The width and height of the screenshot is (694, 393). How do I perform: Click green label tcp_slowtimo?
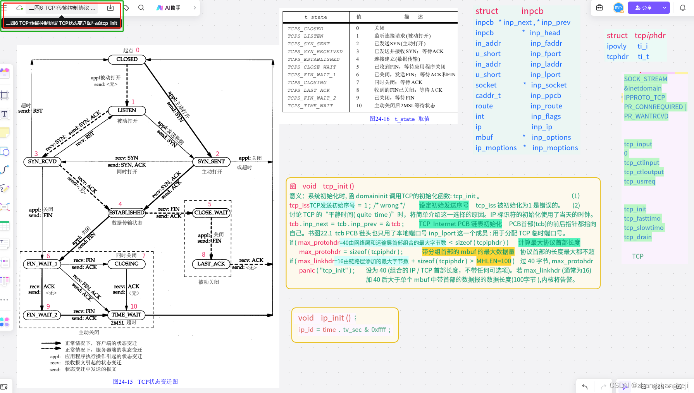(644, 228)
